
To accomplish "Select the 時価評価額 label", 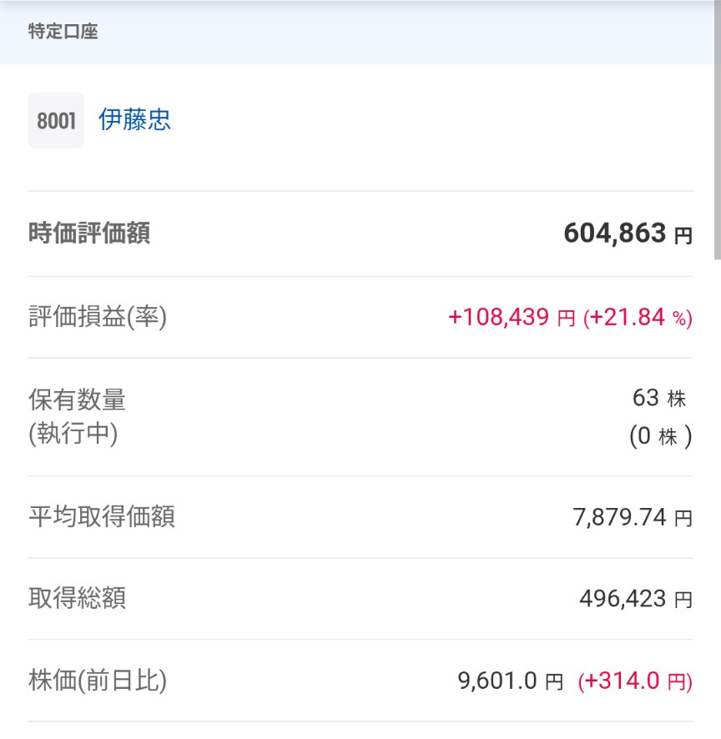I will point(89,234).
